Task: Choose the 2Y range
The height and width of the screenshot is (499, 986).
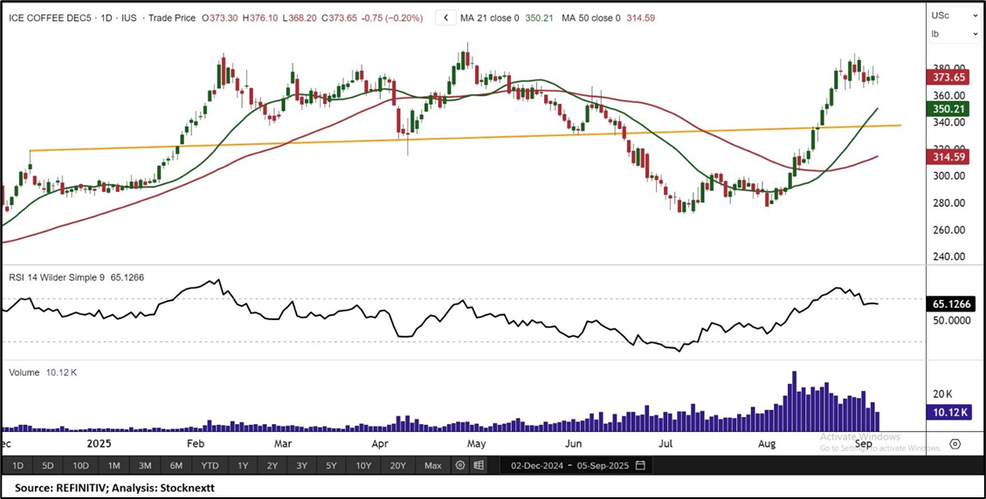Action: [272, 466]
